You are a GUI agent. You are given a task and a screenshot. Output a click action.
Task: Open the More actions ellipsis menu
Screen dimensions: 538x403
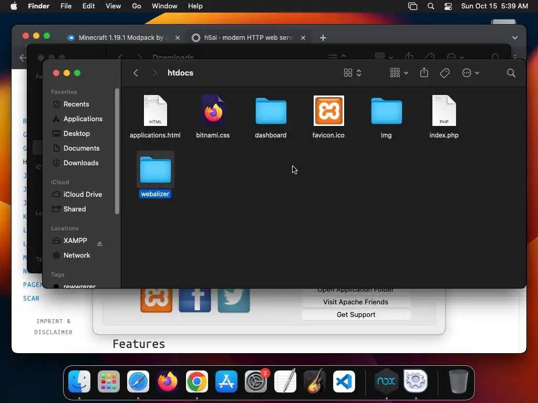coord(470,72)
